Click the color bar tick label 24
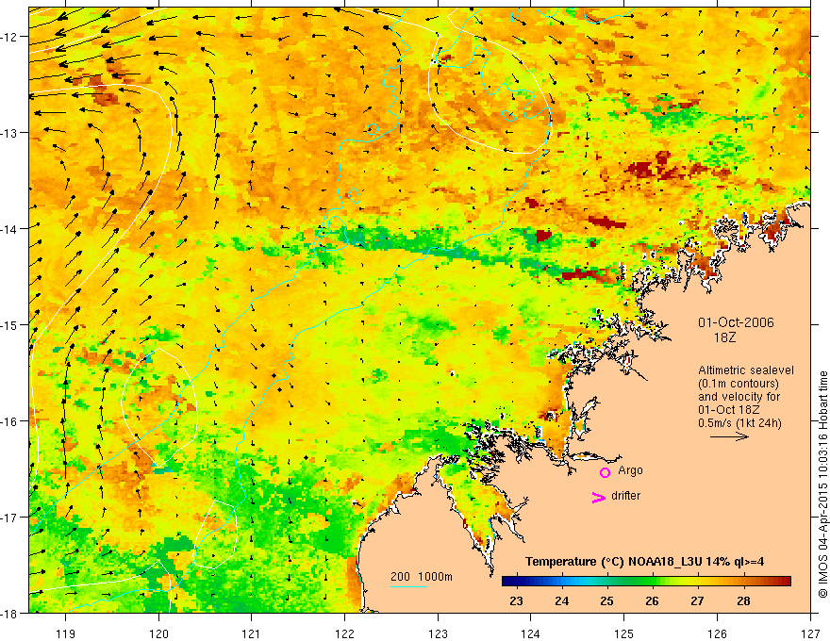 tap(561, 600)
